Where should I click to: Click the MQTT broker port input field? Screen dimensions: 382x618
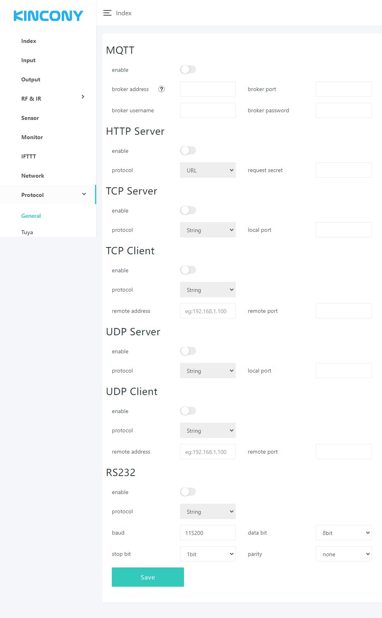tap(344, 89)
